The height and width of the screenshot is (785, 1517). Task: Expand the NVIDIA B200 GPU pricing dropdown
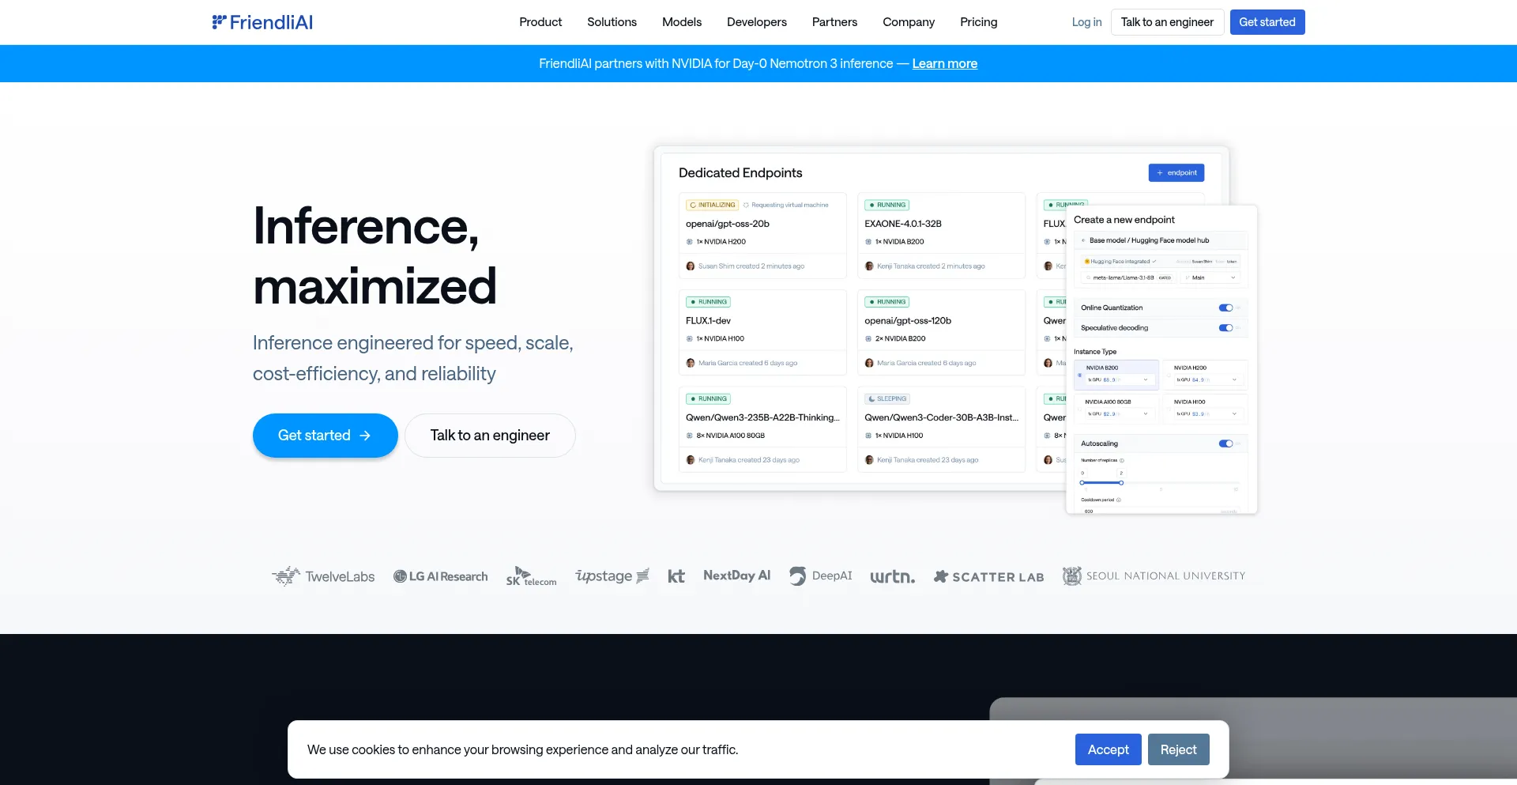pyautogui.click(x=1146, y=379)
